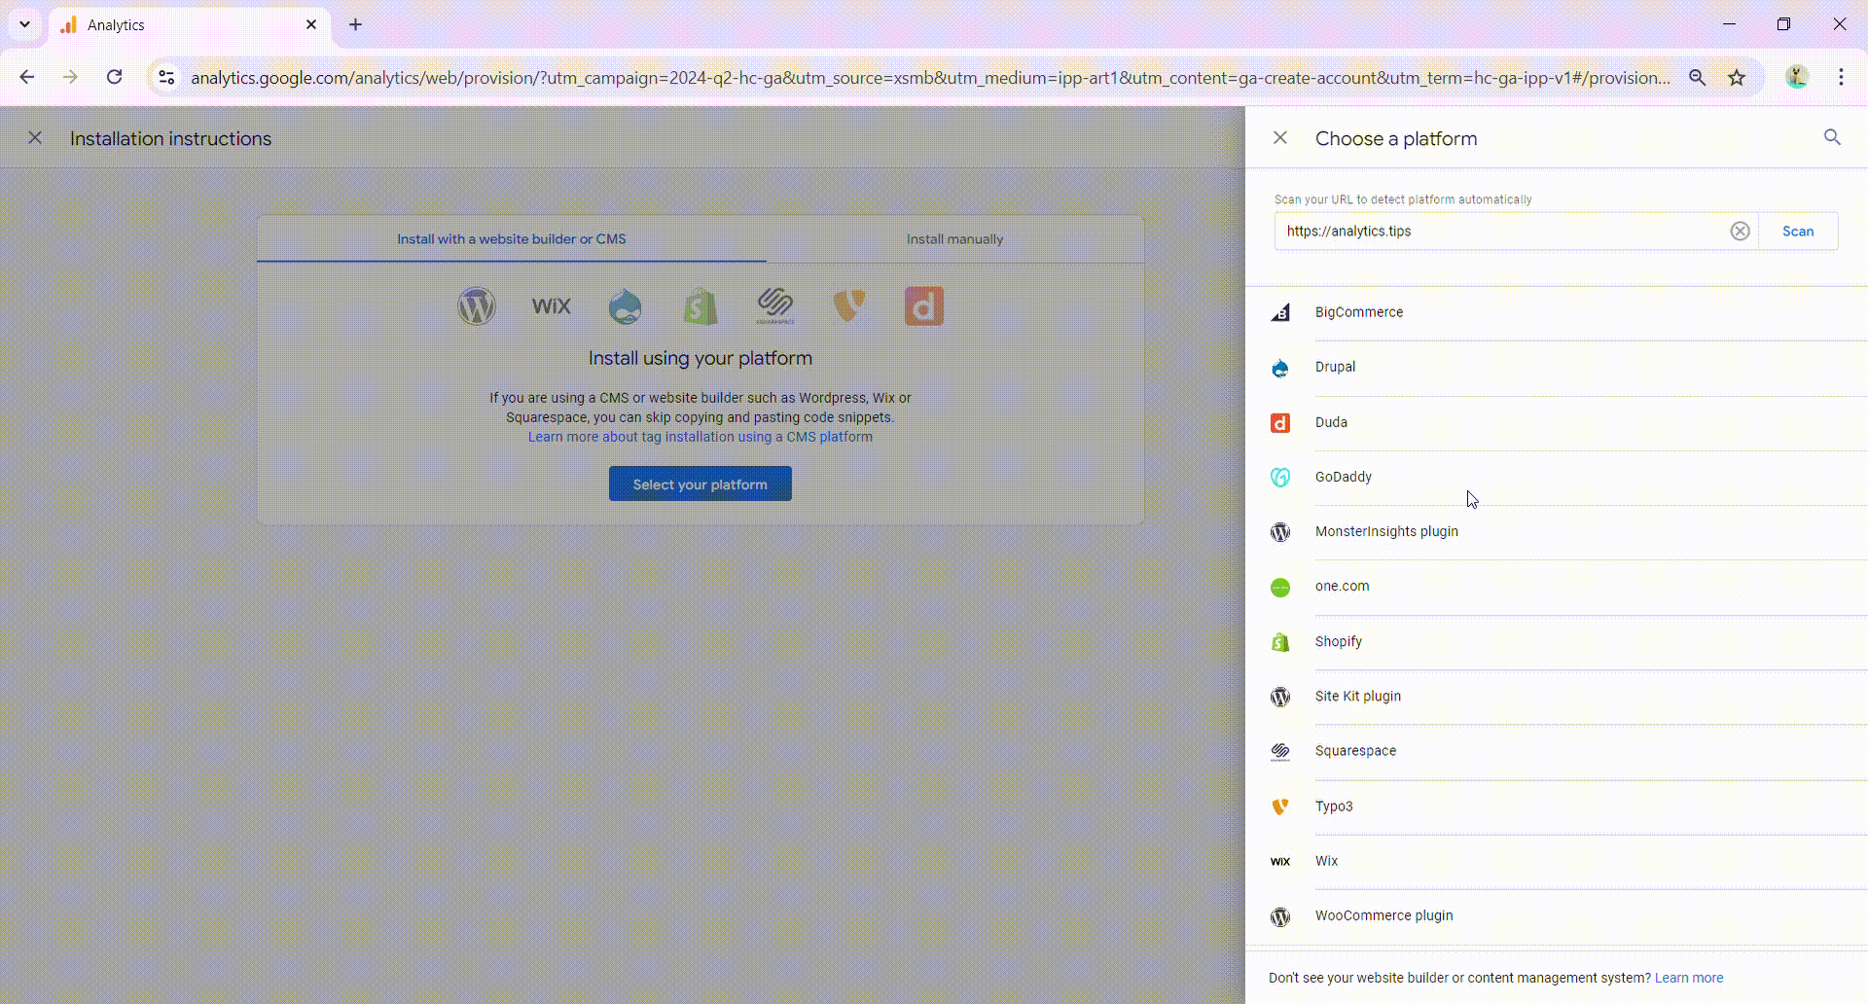Click the Shopify bag icon in list
The width and height of the screenshot is (1868, 1004).
coord(1280,642)
